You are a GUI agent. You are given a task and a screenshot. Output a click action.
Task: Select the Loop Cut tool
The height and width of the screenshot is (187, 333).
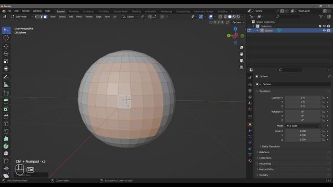tap(6, 124)
